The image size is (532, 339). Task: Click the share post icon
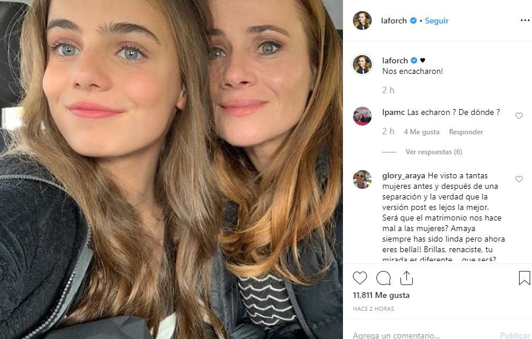click(x=406, y=277)
